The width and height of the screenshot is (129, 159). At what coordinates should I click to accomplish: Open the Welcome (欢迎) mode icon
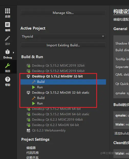(8, 11)
